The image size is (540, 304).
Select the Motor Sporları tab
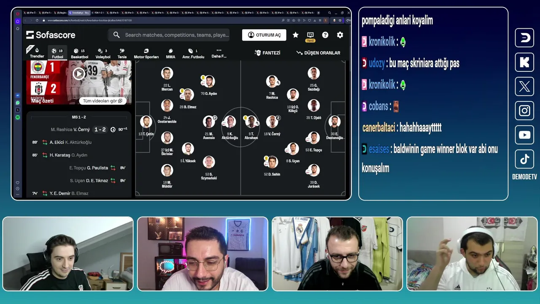coord(146,53)
